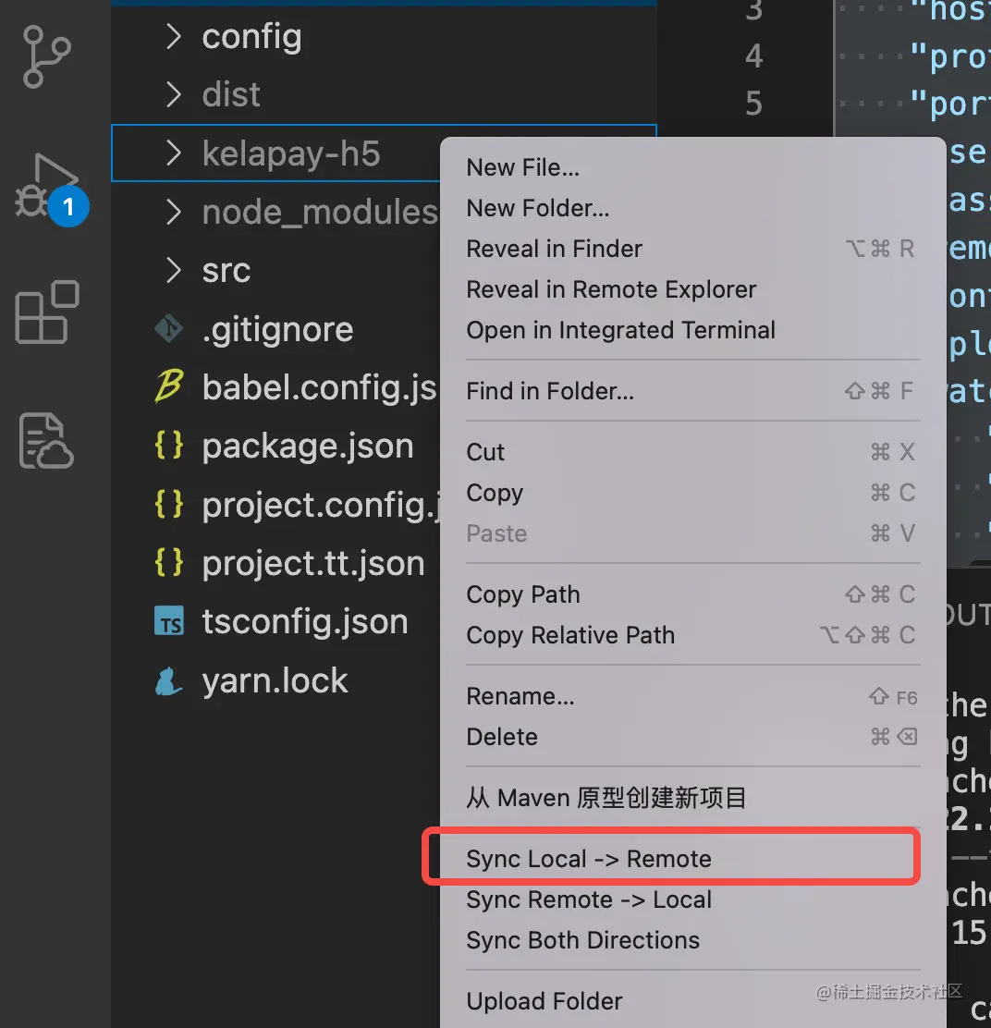Select Copy Path menu entry

[x=692, y=594]
